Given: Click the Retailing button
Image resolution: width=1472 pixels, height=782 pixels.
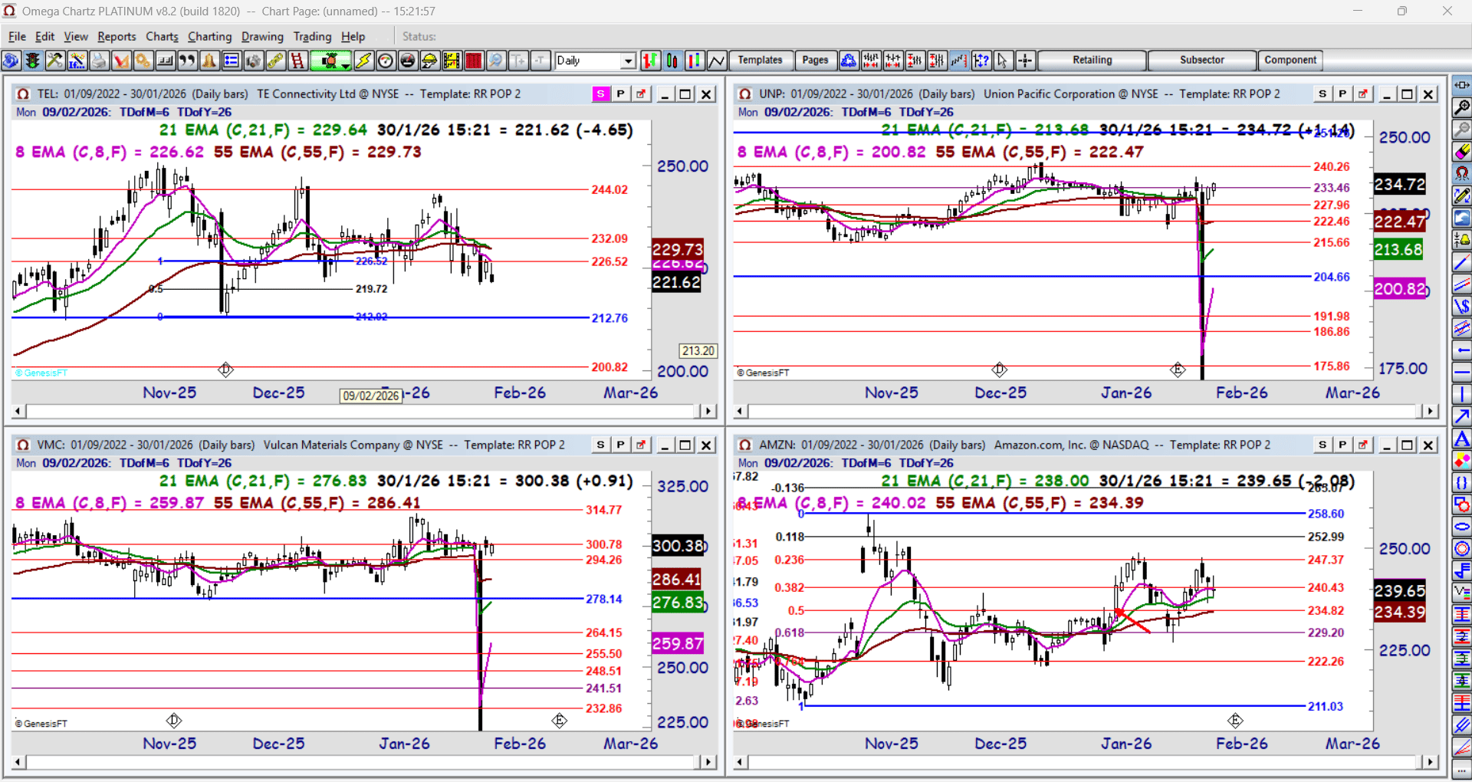Looking at the screenshot, I should [1092, 61].
